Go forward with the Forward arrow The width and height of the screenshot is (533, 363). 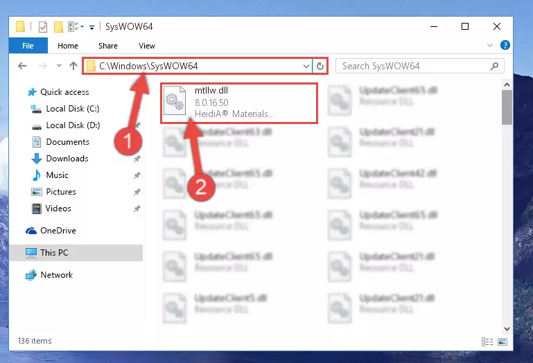click(43, 66)
